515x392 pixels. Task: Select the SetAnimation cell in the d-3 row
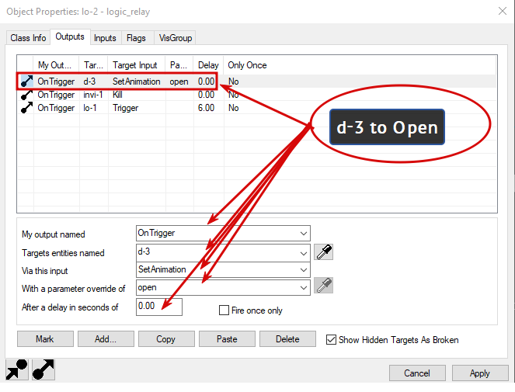coord(136,81)
